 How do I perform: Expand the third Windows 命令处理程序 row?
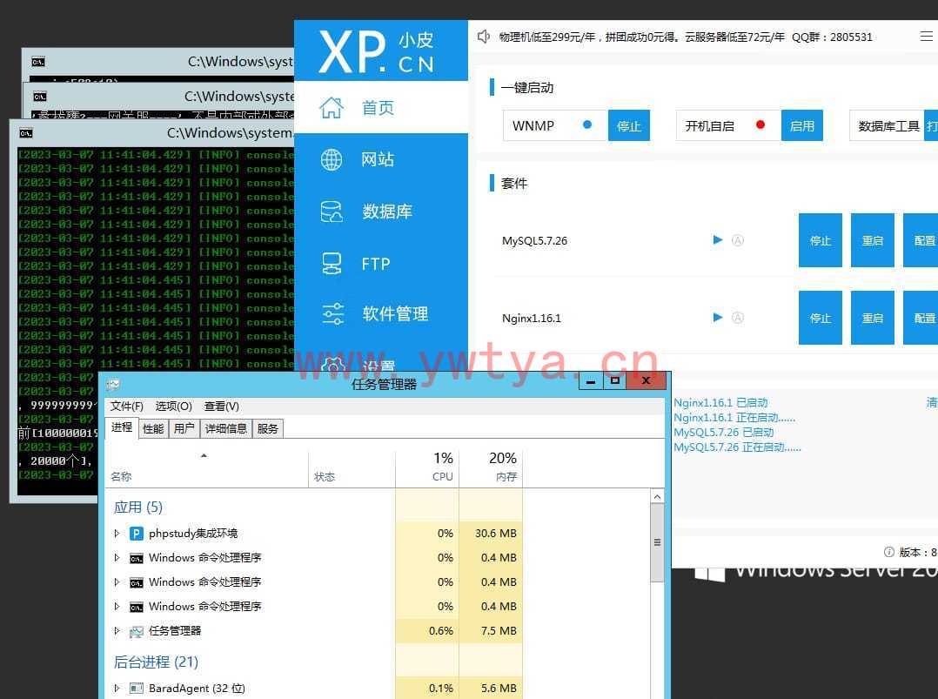(x=117, y=606)
